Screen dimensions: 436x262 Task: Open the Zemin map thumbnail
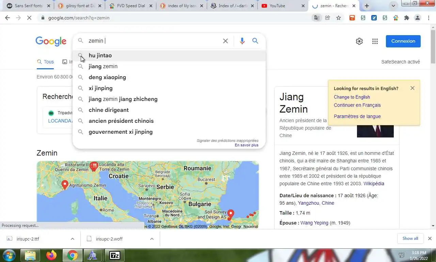(x=148, y=194)
